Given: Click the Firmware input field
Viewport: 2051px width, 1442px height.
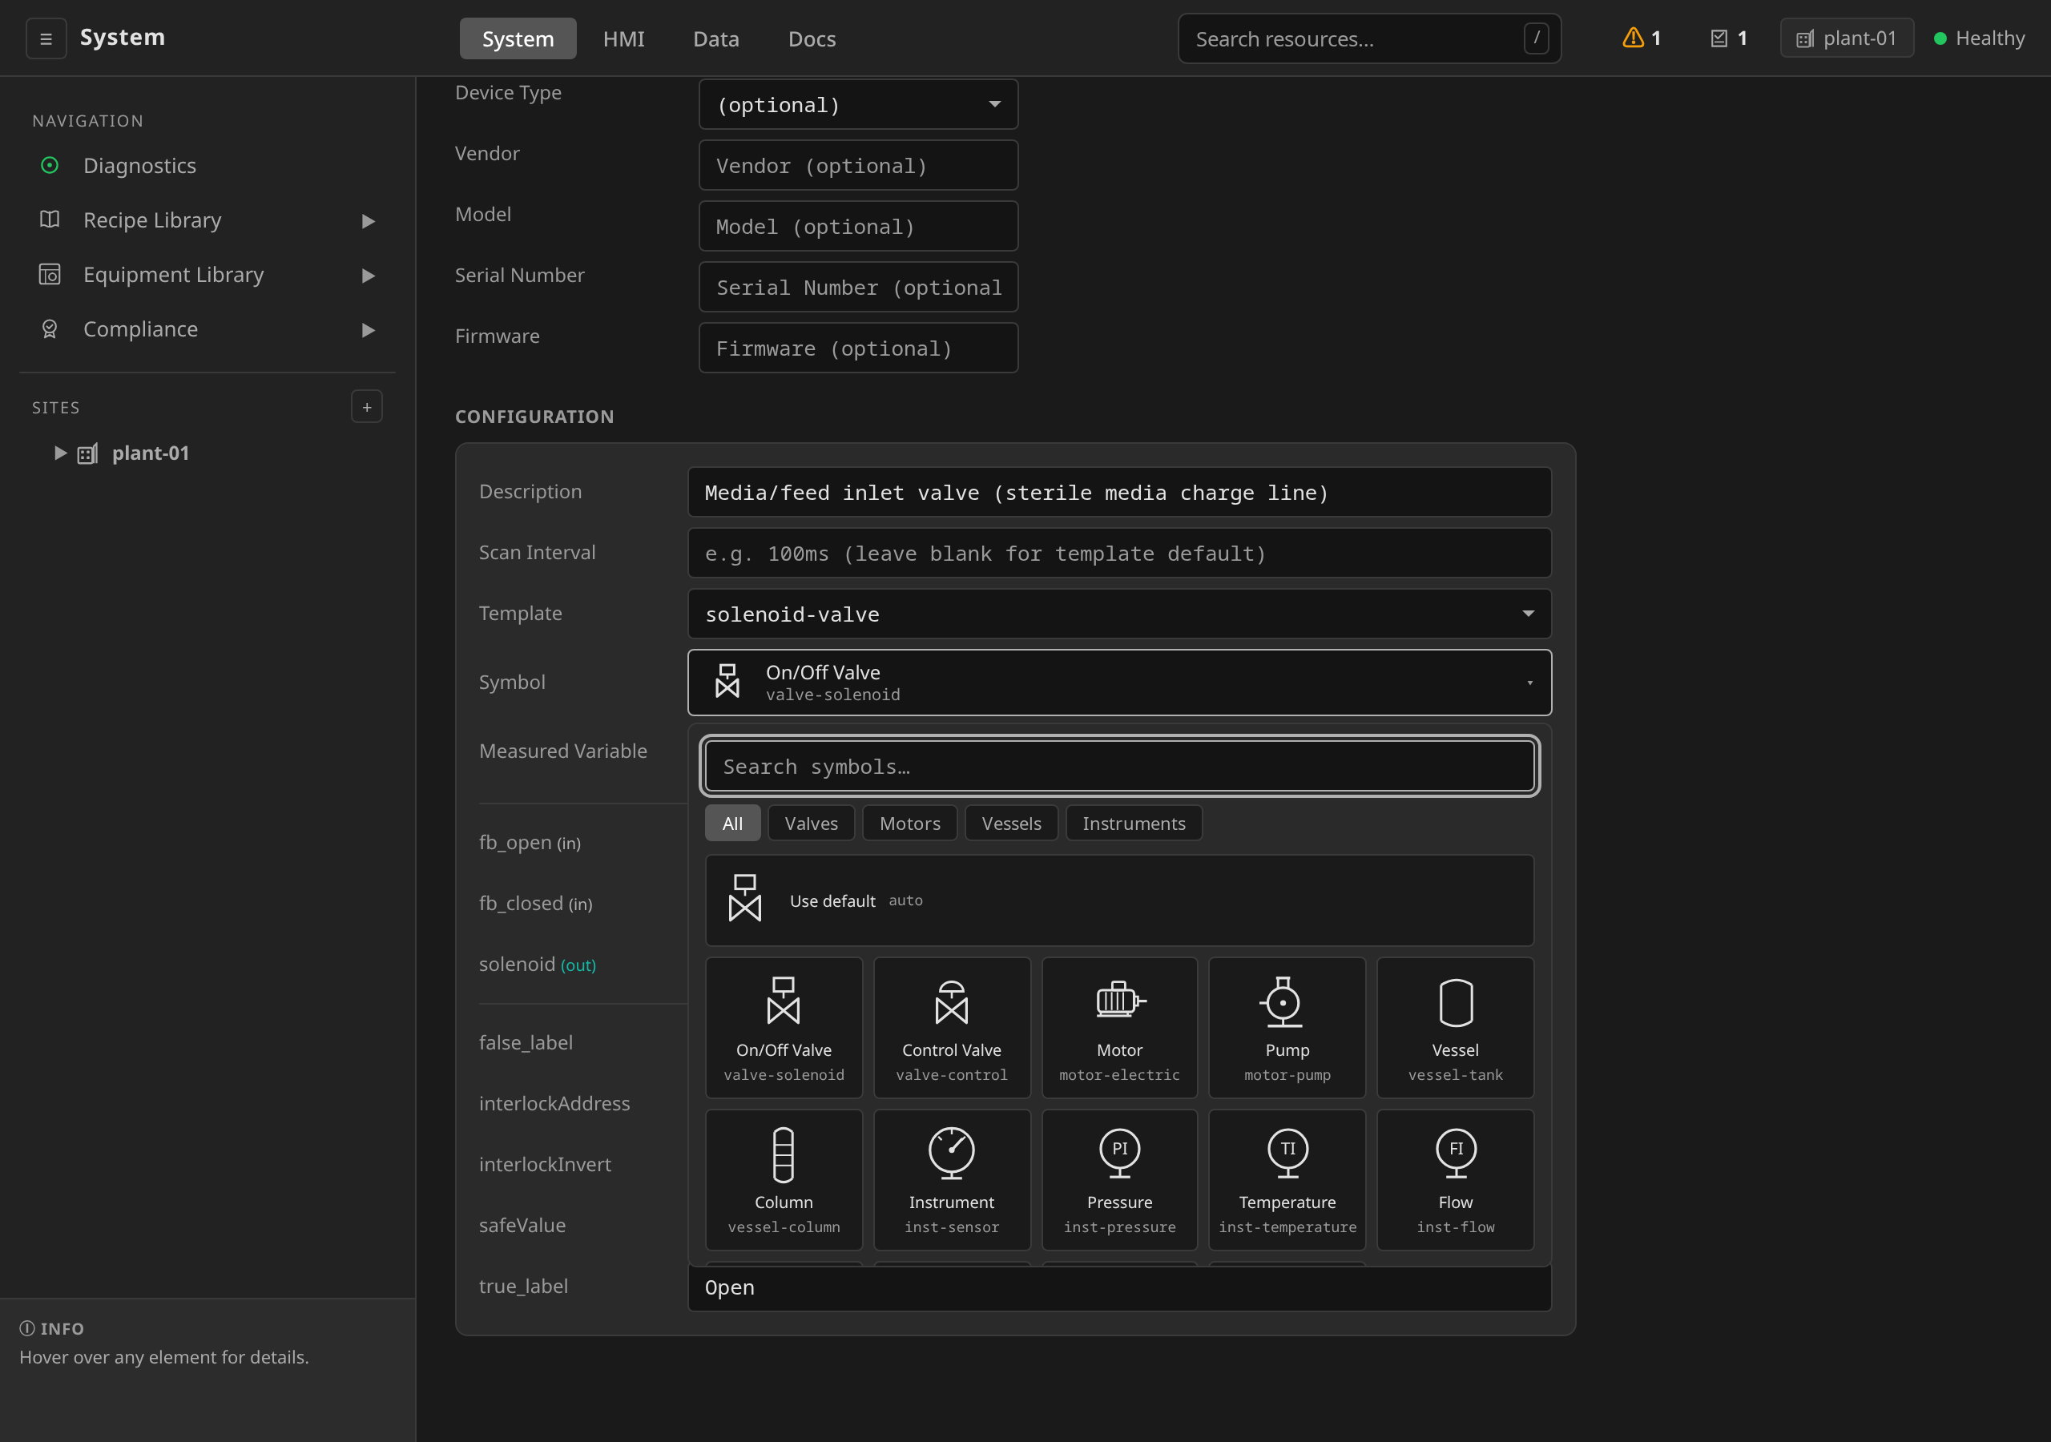Looking at the screenshot, I should [x=858, y=348].
